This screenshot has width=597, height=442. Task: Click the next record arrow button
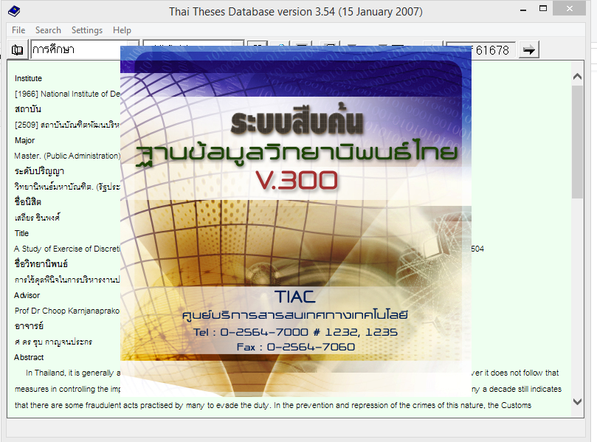coord(529,50)
